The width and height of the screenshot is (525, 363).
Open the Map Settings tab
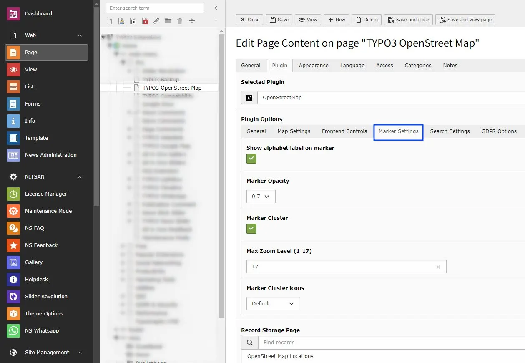coord(294,131)
